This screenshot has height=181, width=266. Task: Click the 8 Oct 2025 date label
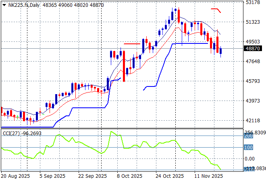(129, 176)
